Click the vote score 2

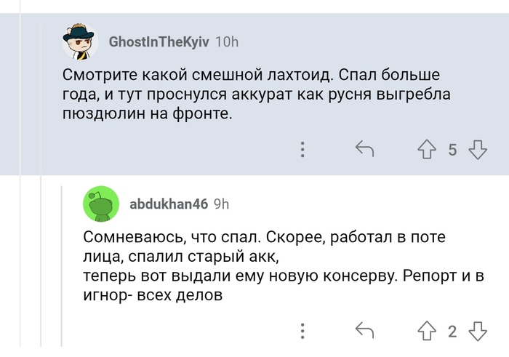pyautogui.click(x=452, y=332)
